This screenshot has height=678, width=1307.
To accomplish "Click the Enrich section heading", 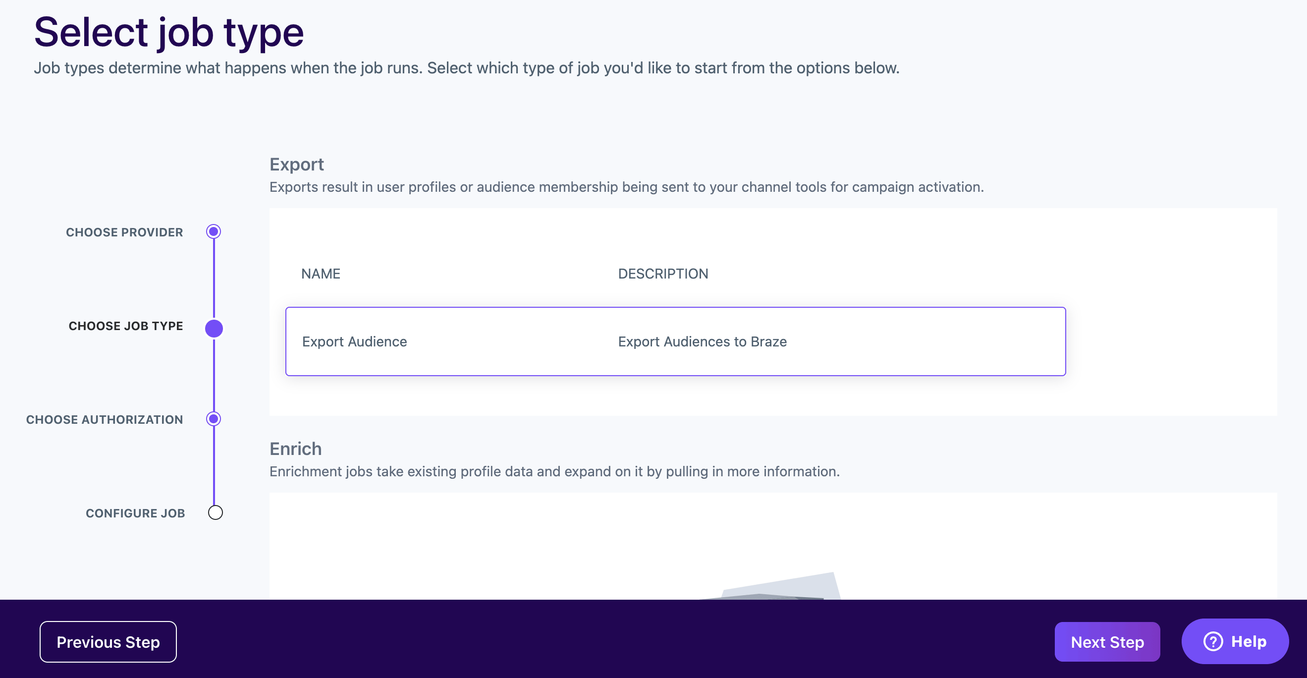I will click(x=295, y=449).
